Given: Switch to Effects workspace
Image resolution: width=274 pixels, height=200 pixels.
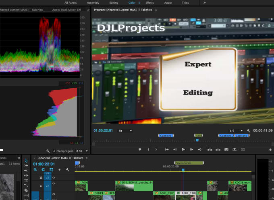Looking at the screenshot, I should [150, 3].
